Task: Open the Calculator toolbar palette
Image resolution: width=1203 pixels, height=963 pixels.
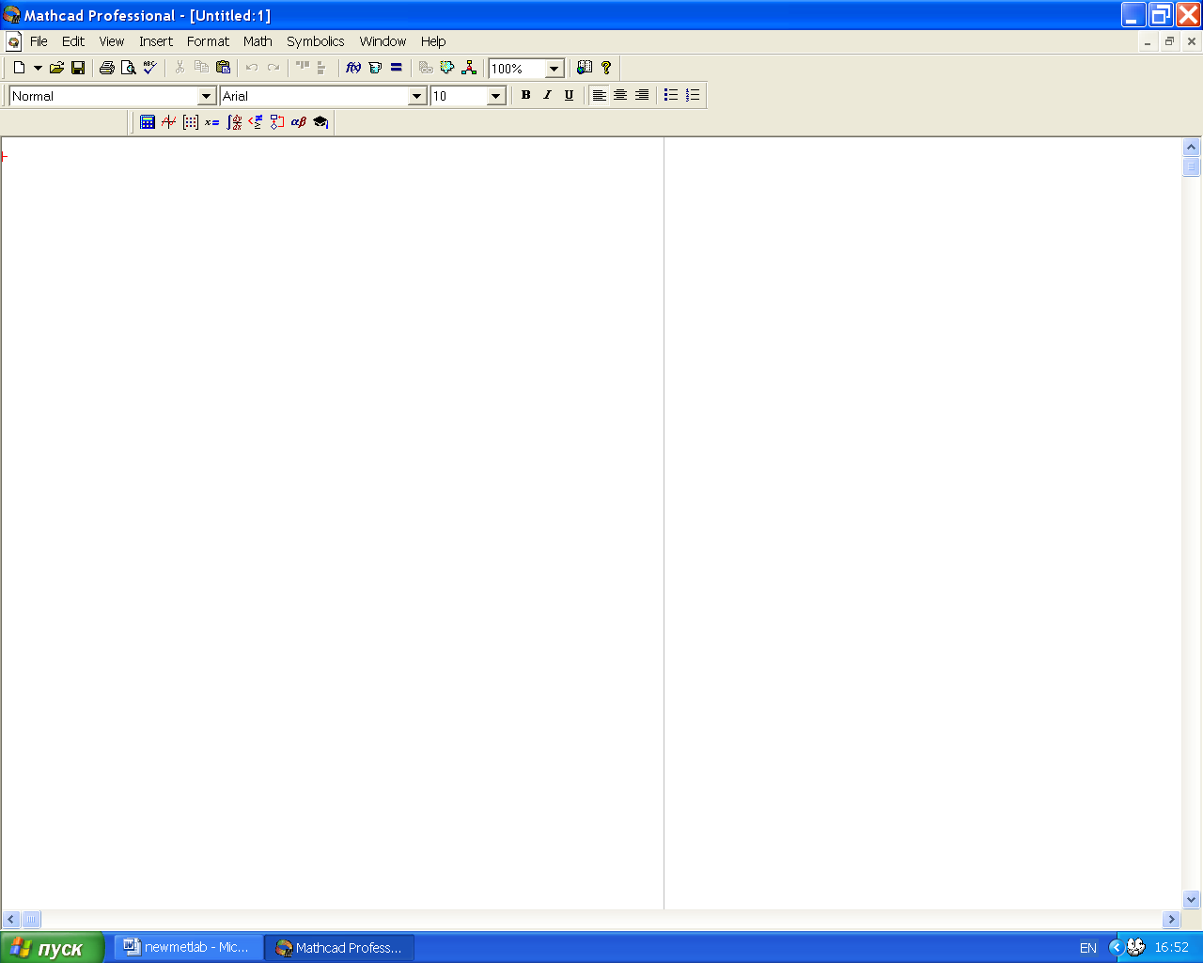Action: [148, 122]
